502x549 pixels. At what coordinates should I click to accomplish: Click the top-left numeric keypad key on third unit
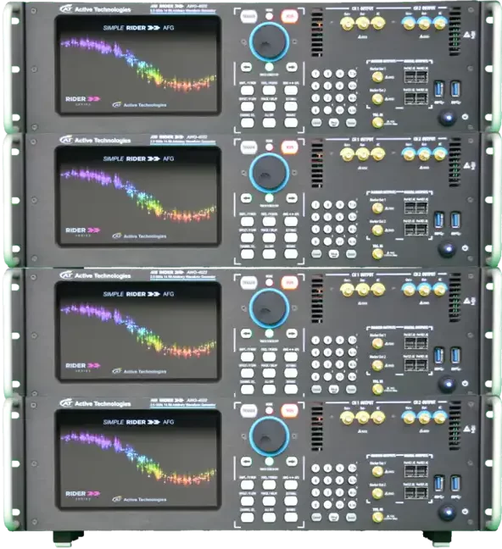pyautogui.click(x=315, y=340)
